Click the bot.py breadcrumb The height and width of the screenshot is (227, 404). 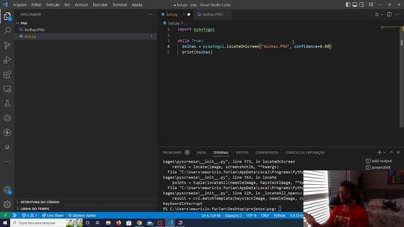174,23
